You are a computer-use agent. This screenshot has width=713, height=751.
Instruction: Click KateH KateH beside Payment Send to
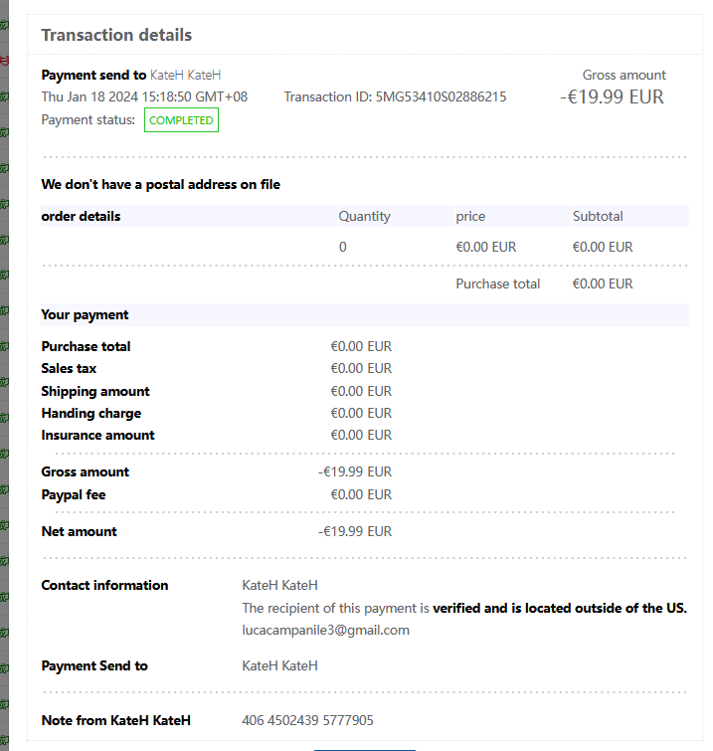[279, 665]
